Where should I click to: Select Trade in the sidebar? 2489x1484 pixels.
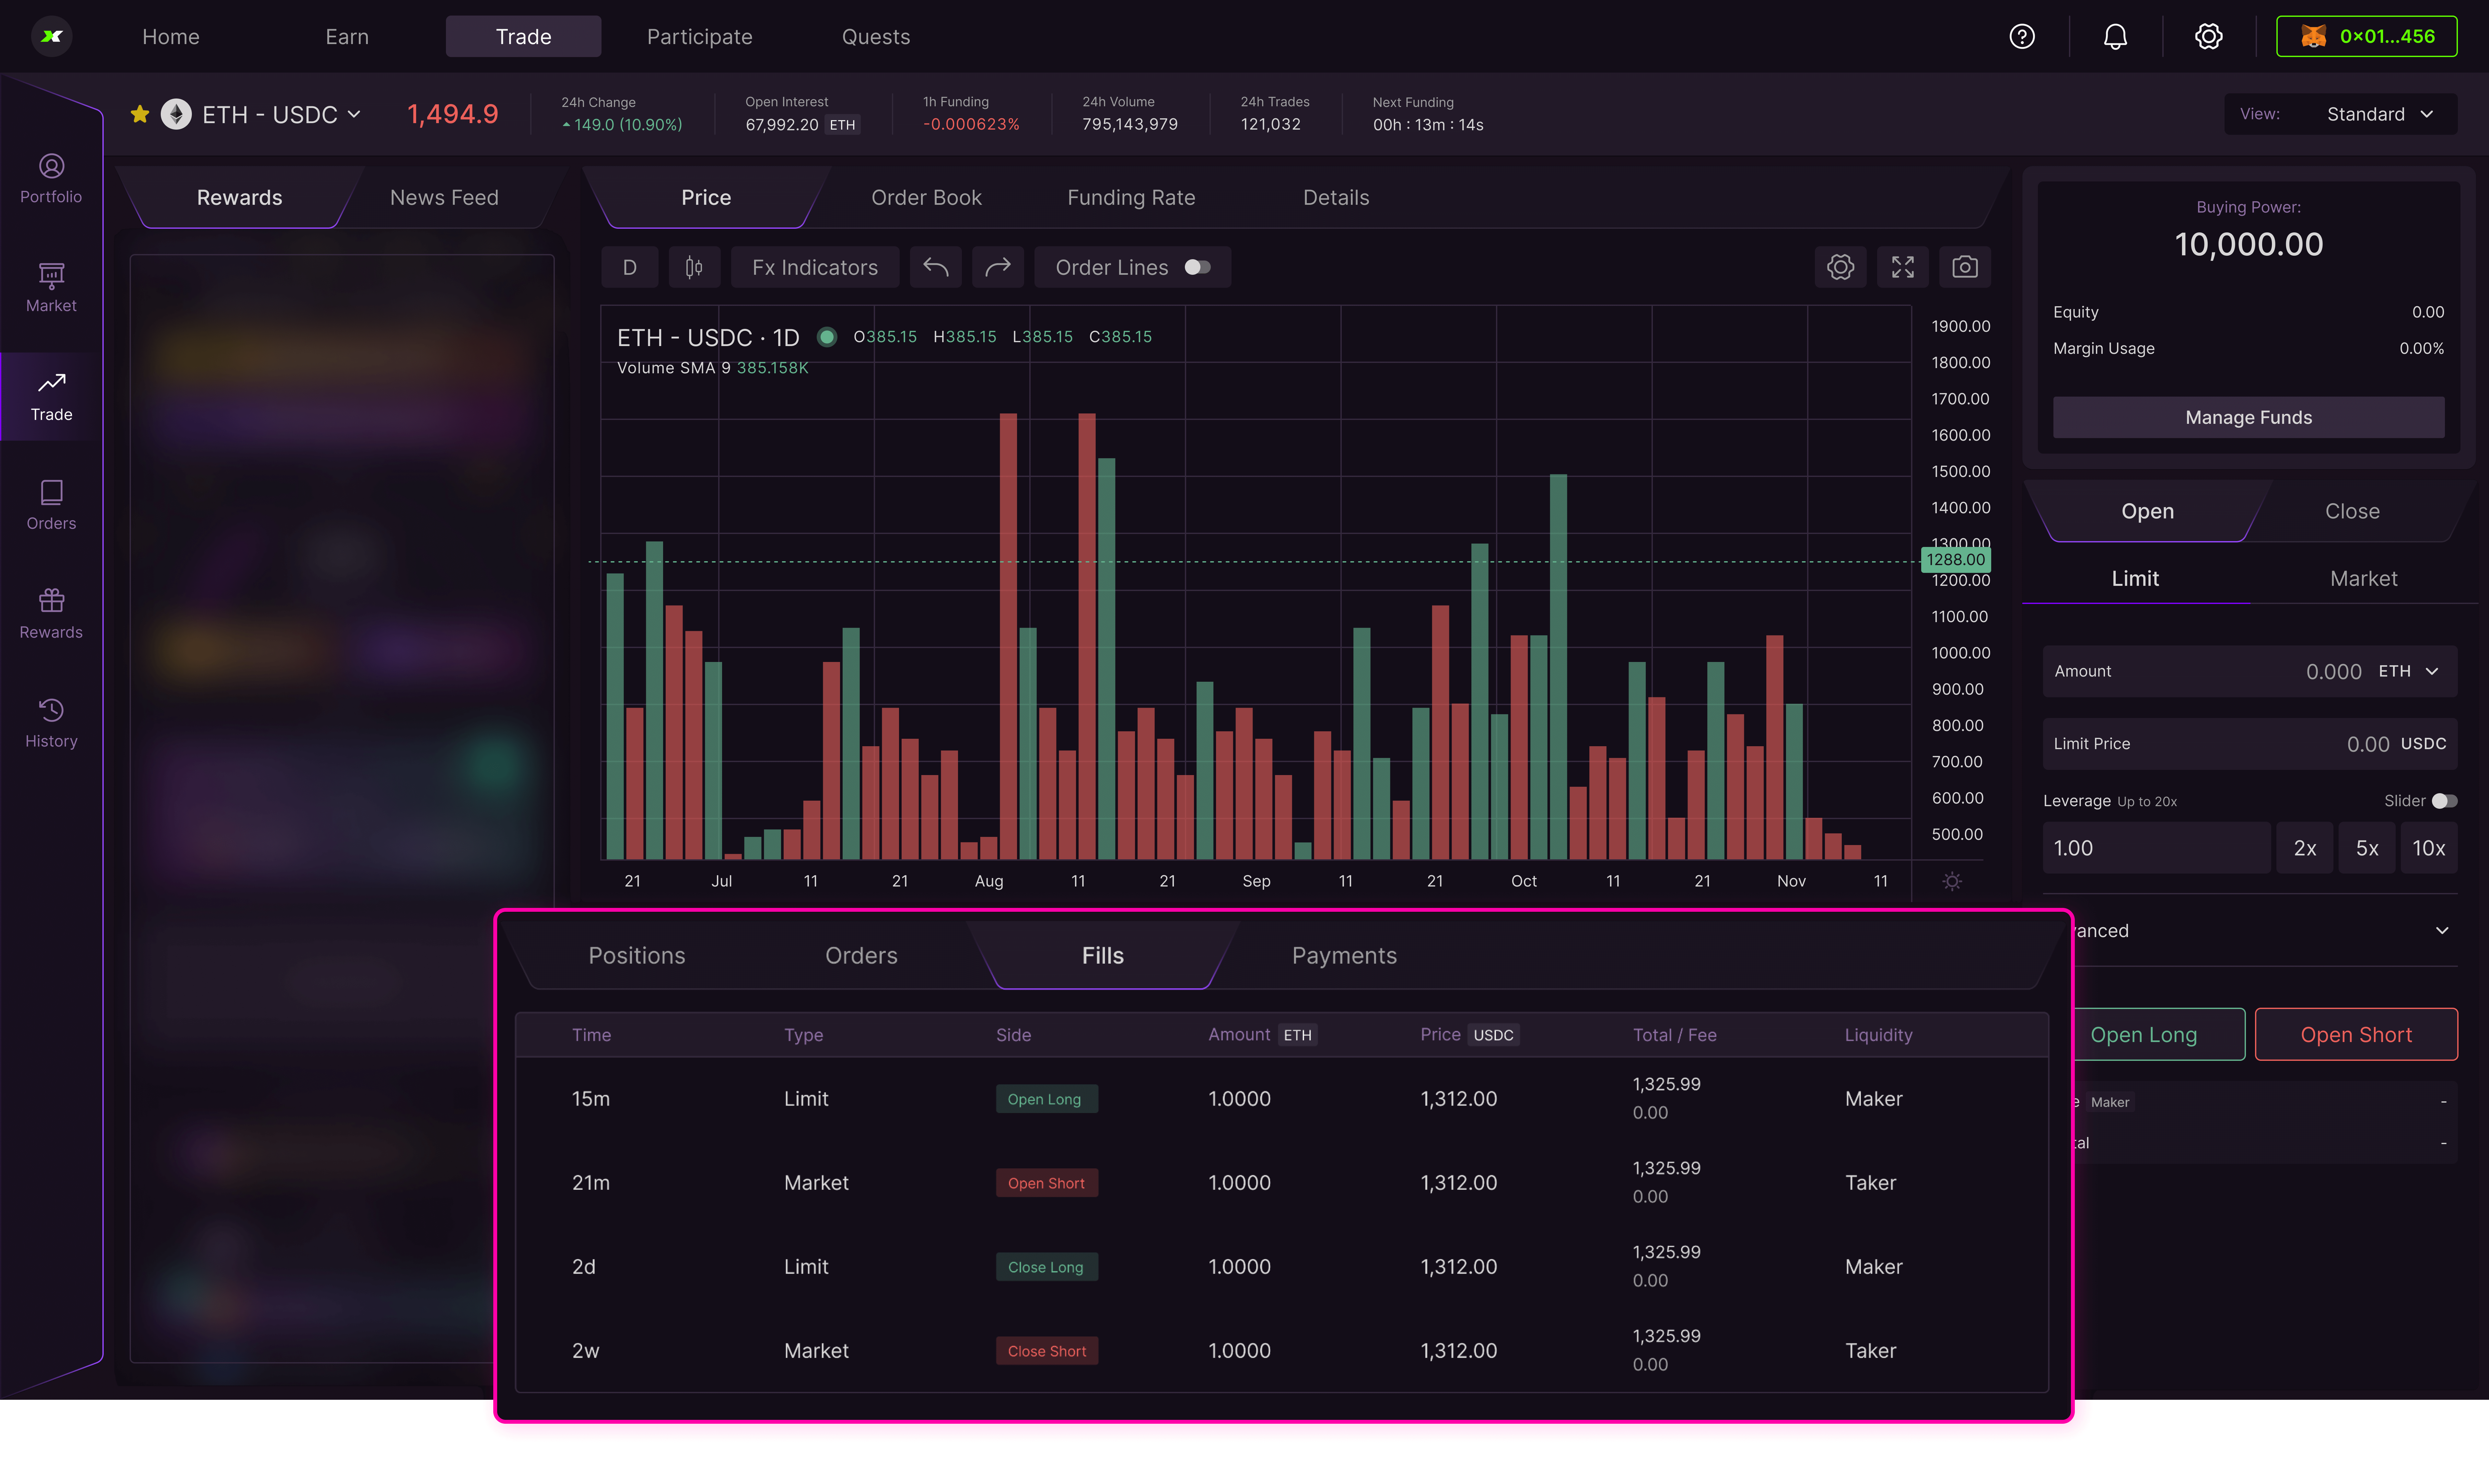pos(51,397)
